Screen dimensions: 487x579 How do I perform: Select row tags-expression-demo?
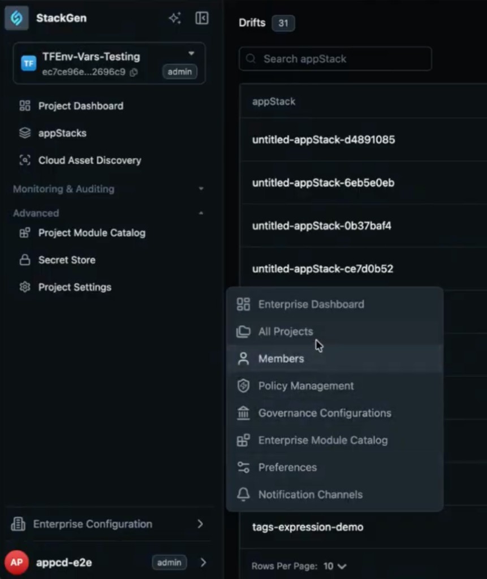[363, 527]
